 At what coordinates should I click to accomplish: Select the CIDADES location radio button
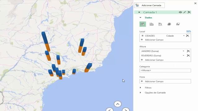point(143,36)
